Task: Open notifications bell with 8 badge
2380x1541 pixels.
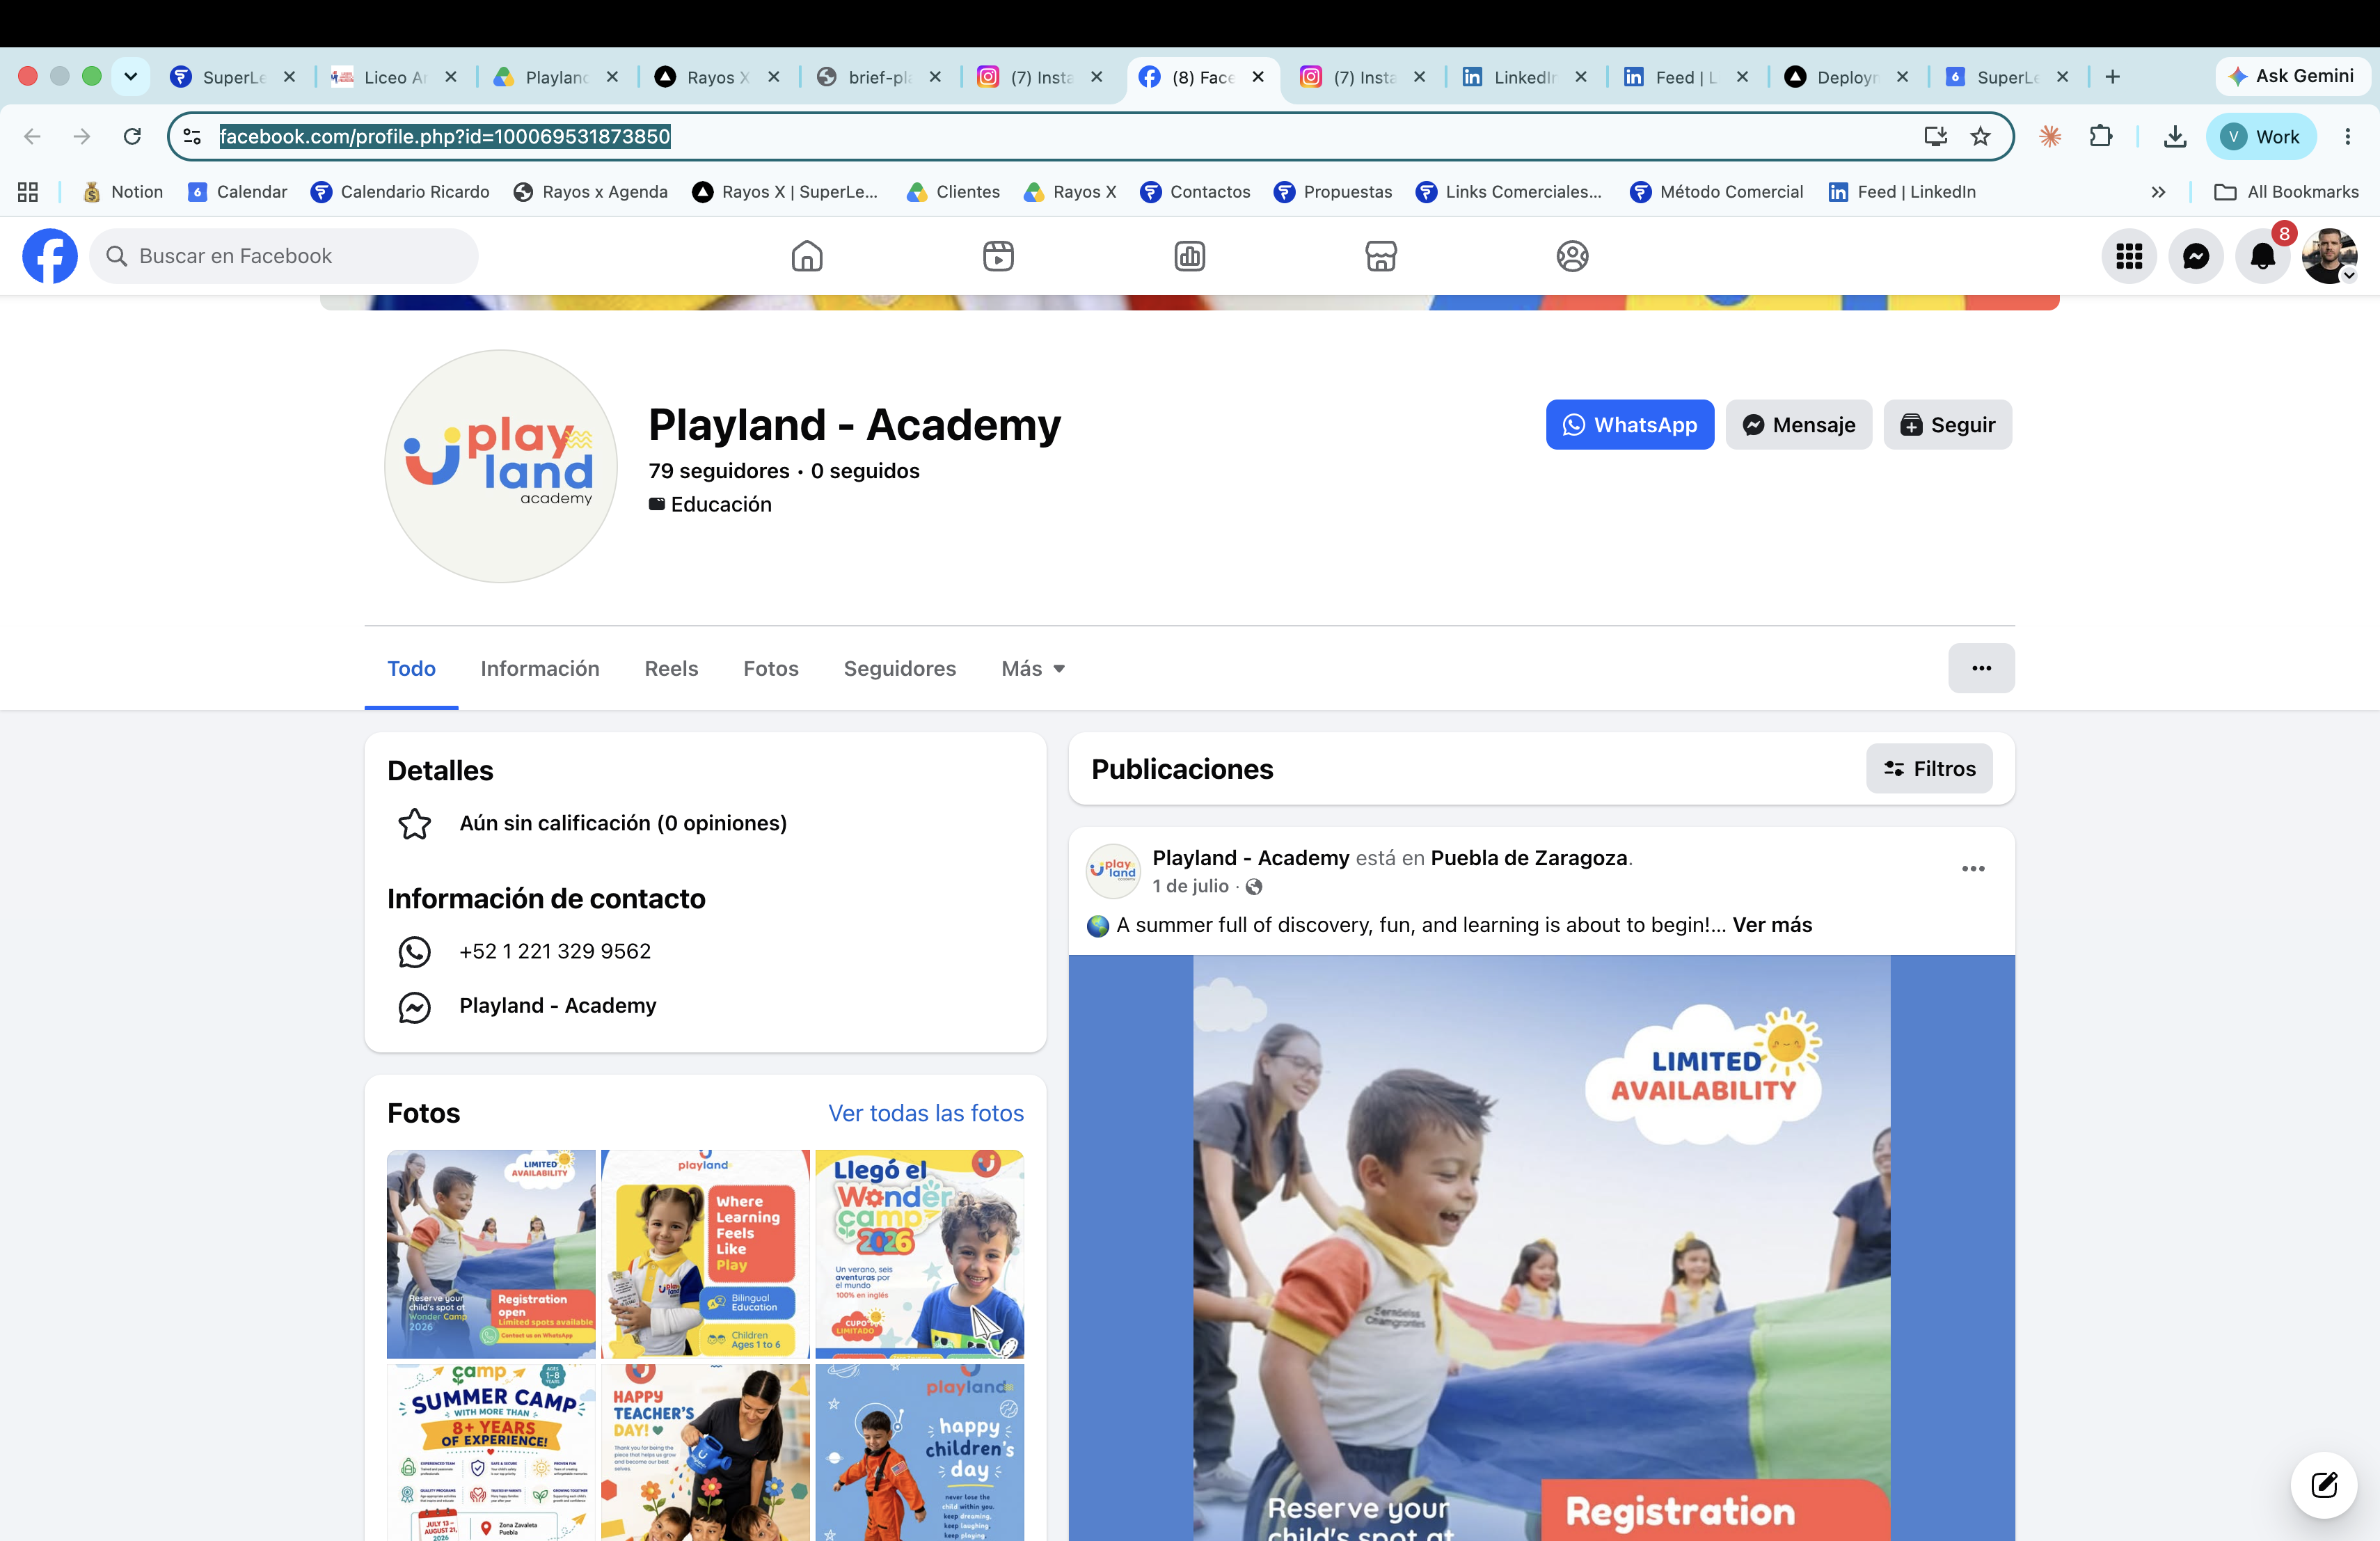Action: coord(2263,256)
